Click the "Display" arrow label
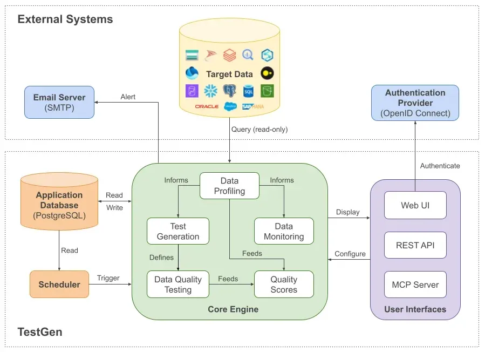485x352 pixels. [x=347, y=212]
